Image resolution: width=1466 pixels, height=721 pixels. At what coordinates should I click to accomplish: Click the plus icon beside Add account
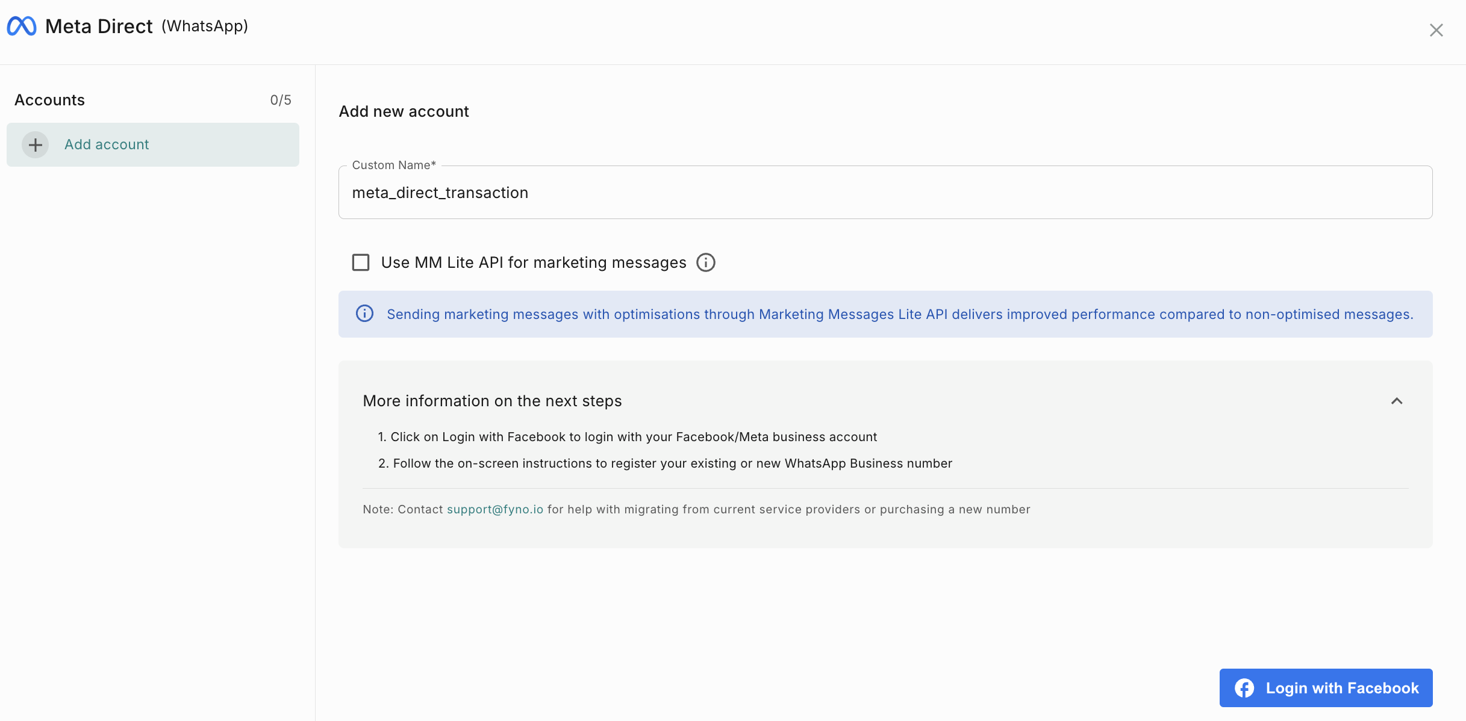(36, 145)
